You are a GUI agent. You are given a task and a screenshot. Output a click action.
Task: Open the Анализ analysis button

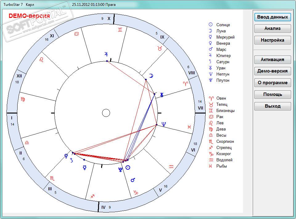(272, 28)
